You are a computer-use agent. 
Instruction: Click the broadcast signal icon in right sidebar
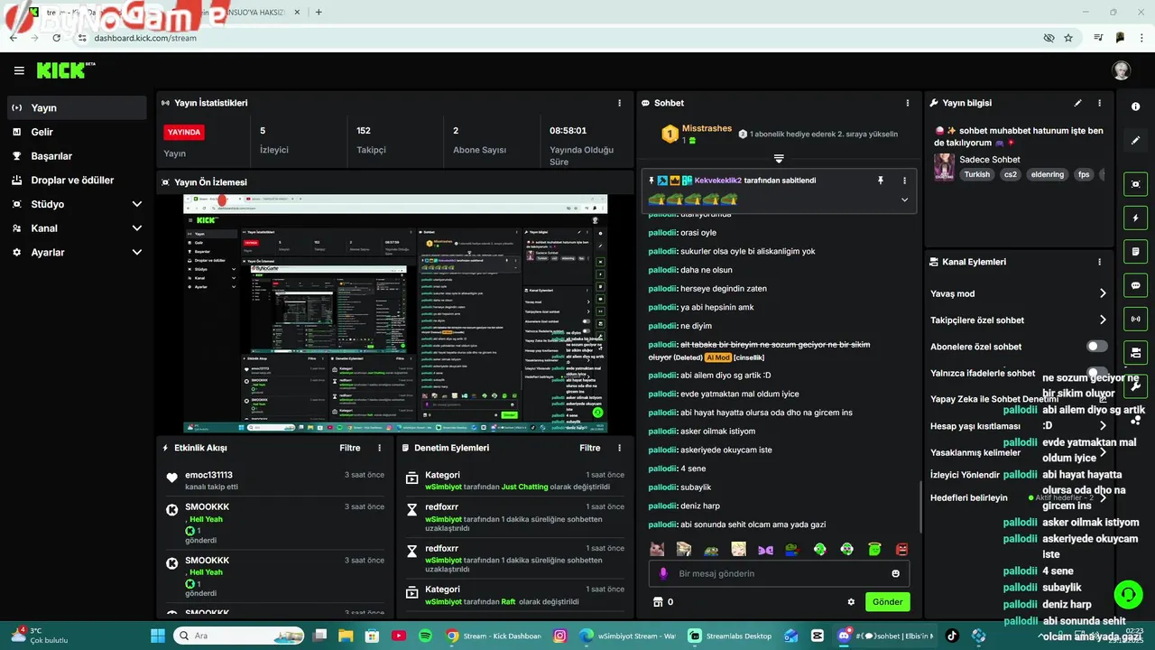click(1135, 319)
